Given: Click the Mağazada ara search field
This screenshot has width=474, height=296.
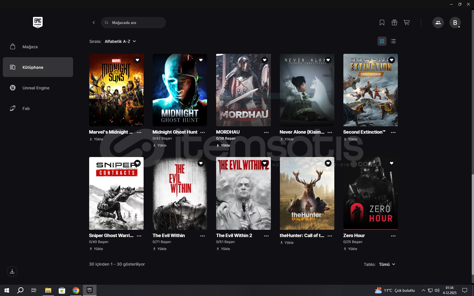Looking at the screenshot, I should [x=133, y=23].
